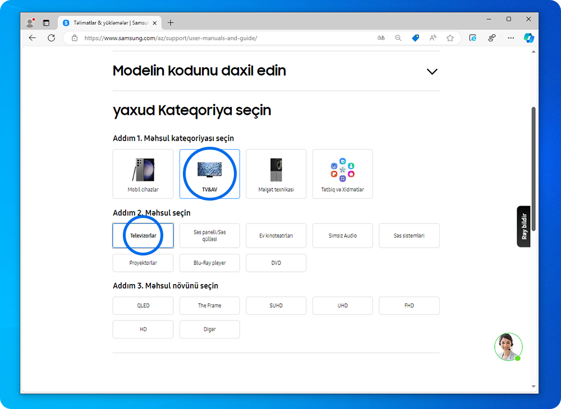Click the address bar URL field
This screenshot has height=409, width=561.
click(224, 38)
